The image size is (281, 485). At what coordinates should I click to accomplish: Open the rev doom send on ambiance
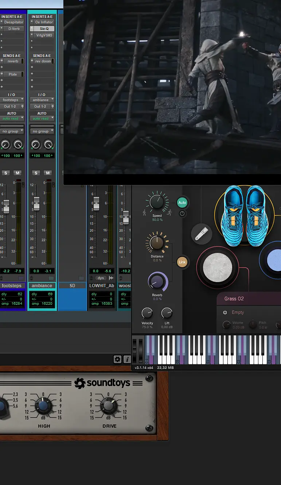[43, 61]
